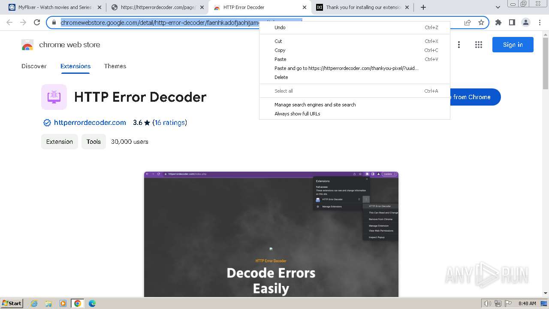
Task: Click the Extension category chip
Action: tap(60, 142)
